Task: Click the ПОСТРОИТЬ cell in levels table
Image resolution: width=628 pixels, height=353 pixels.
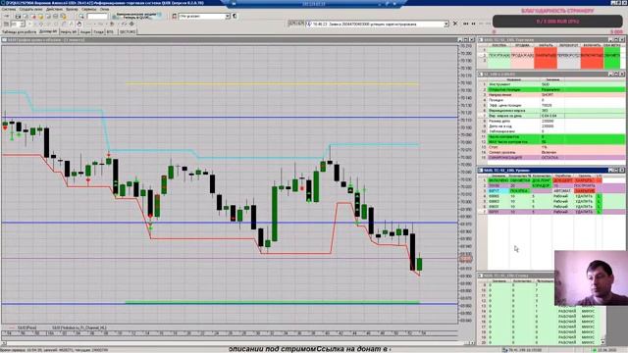Action: pos(585,185)
